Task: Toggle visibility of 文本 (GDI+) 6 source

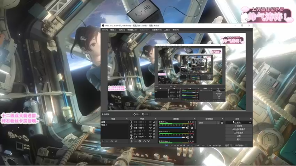Action: point(151,122)
